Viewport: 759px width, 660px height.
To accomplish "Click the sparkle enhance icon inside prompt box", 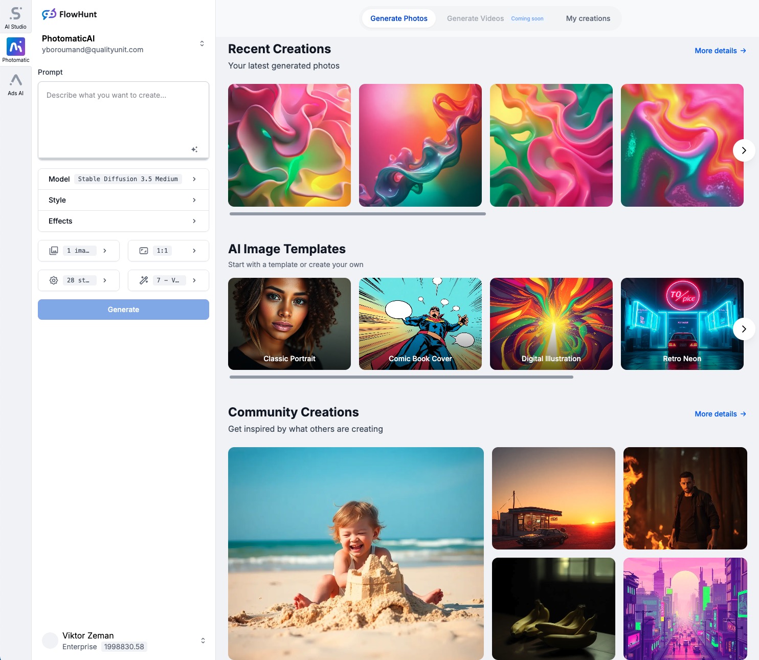I will pos(195,149).
